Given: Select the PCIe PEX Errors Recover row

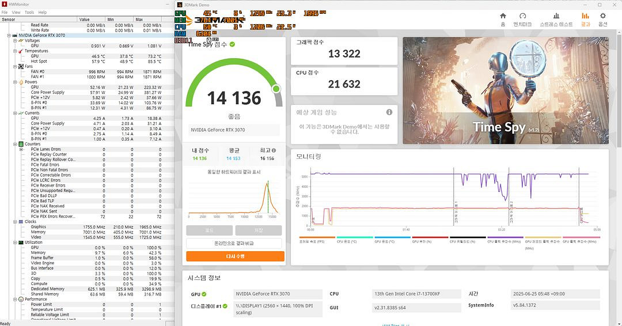Looking at the screenshot, I should point(87,217).
